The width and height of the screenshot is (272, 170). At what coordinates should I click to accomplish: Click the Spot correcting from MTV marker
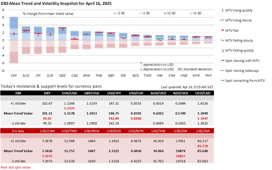point(223,81)
